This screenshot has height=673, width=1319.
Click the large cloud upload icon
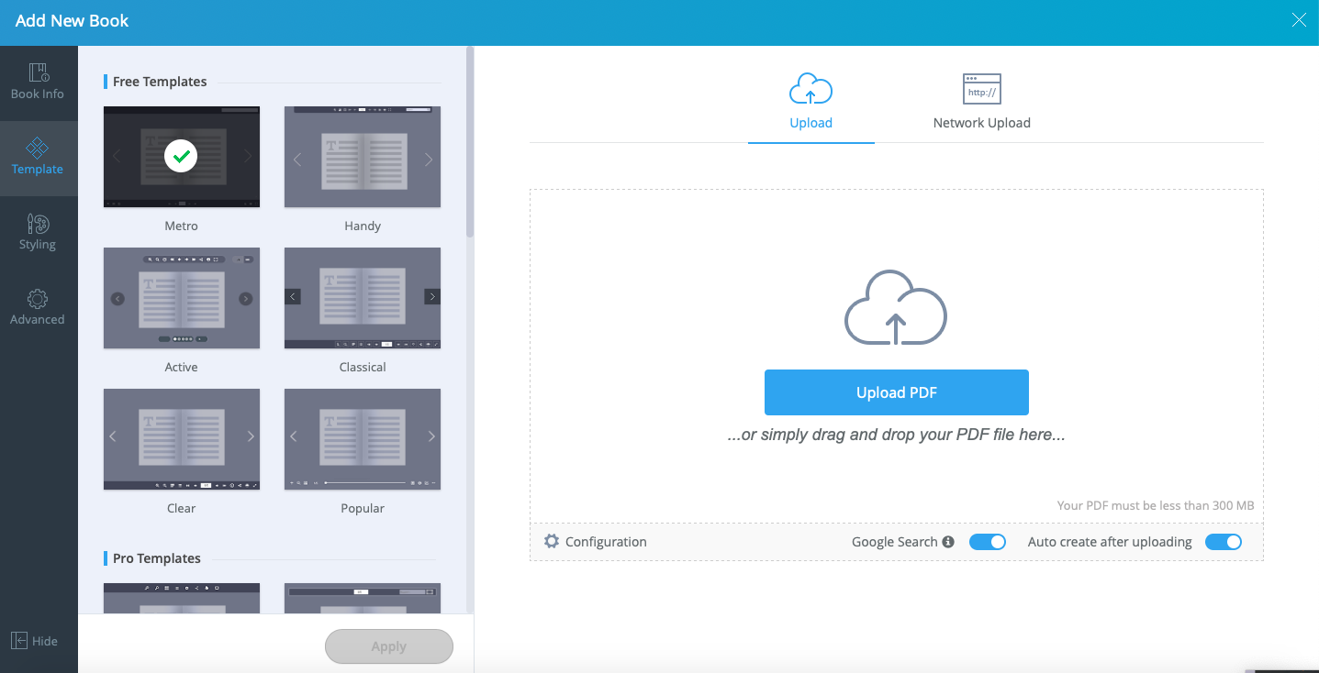(x=896, y=308)
